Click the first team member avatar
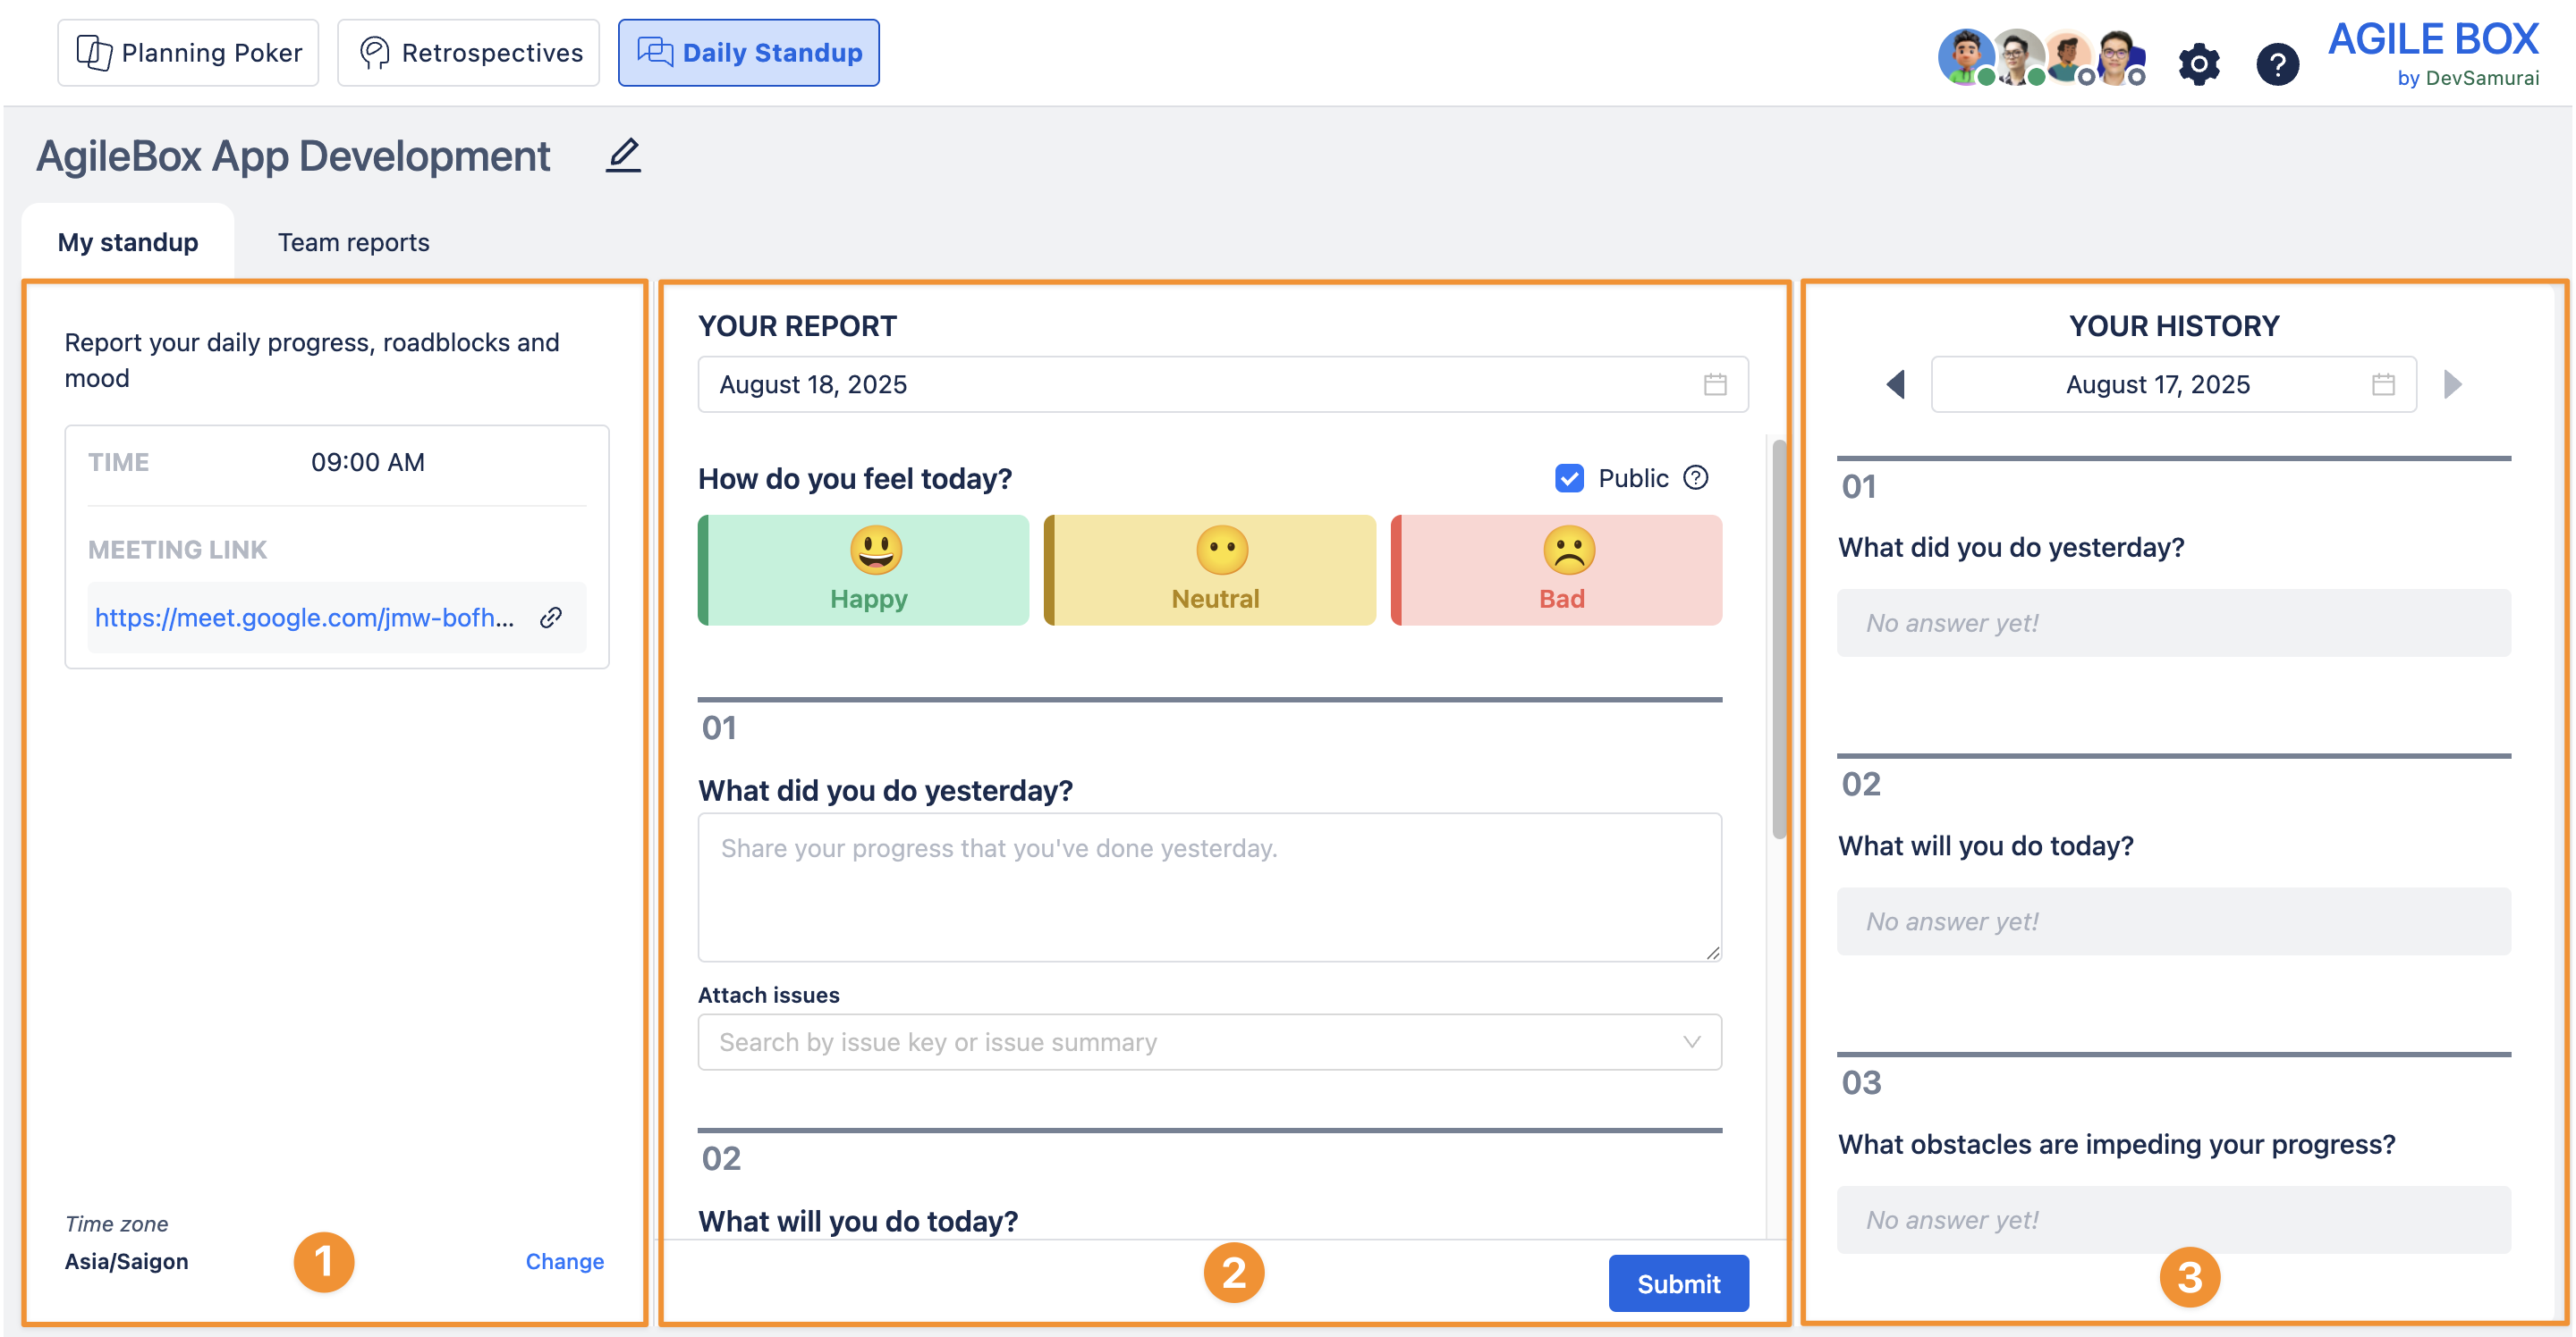This screenshot has height=1337, width=2576. tap(1965, 56)
